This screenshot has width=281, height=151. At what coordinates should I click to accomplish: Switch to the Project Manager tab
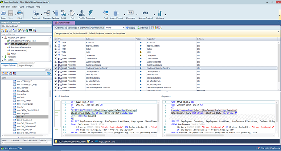click(26, 66)
